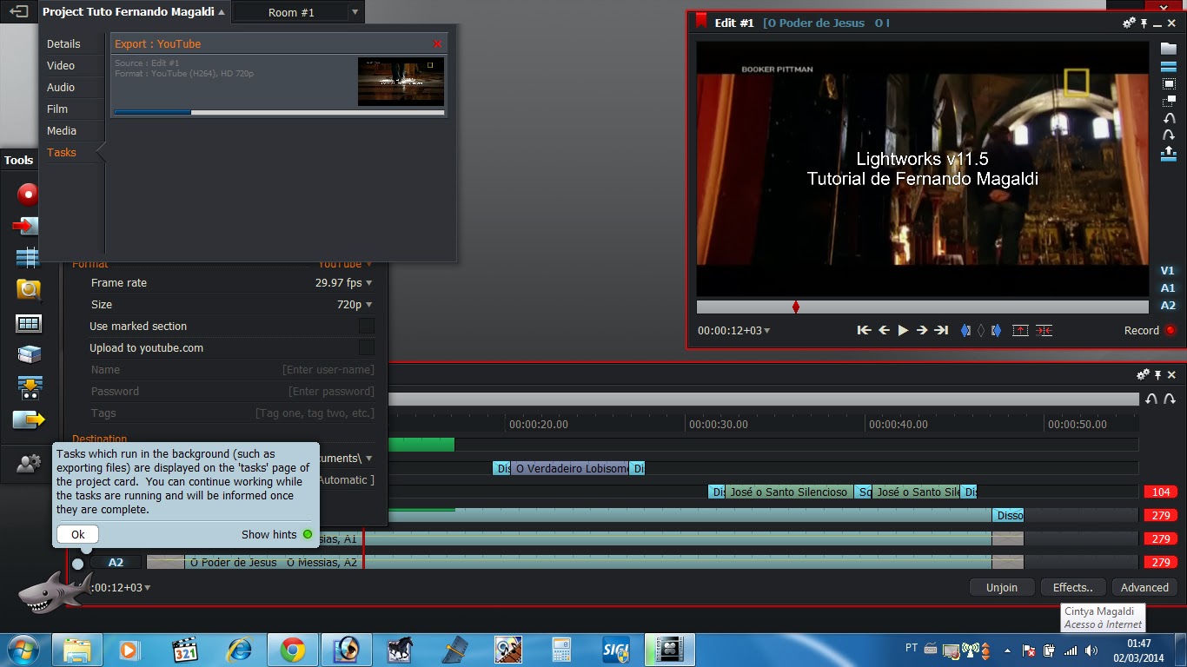Open the Format YouTube dropdown
This screenshot has width=1187, height=667.
pyautogui.click(x=345, y=264)
